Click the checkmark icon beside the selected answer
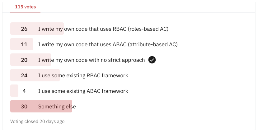258x132 pixels. pyautogui.click(x=152, y=60)
